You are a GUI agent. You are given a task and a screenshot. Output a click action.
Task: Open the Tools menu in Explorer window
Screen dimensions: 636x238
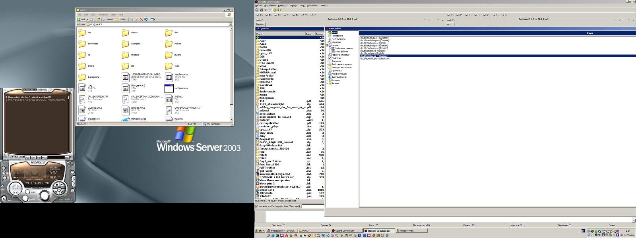pos(113,15)
